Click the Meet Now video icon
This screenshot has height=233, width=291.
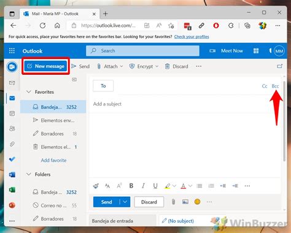(x=212, y=51)
